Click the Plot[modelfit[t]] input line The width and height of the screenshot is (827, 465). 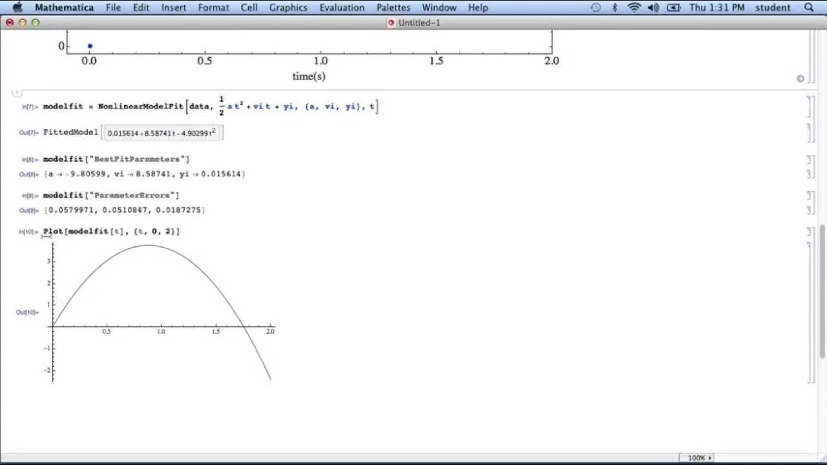pyautogui.click(x=112, y=231)
